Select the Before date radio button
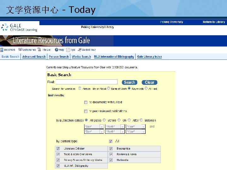This screenshot has height=170, width=227. pyautogui.click(x=104, y=120)
